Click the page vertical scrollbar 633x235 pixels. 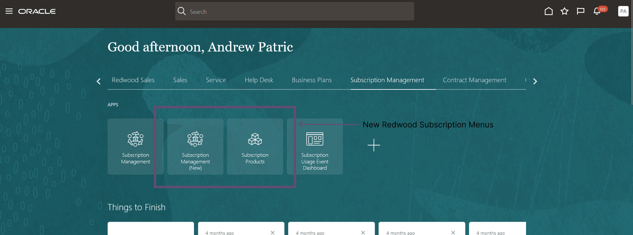631,53
